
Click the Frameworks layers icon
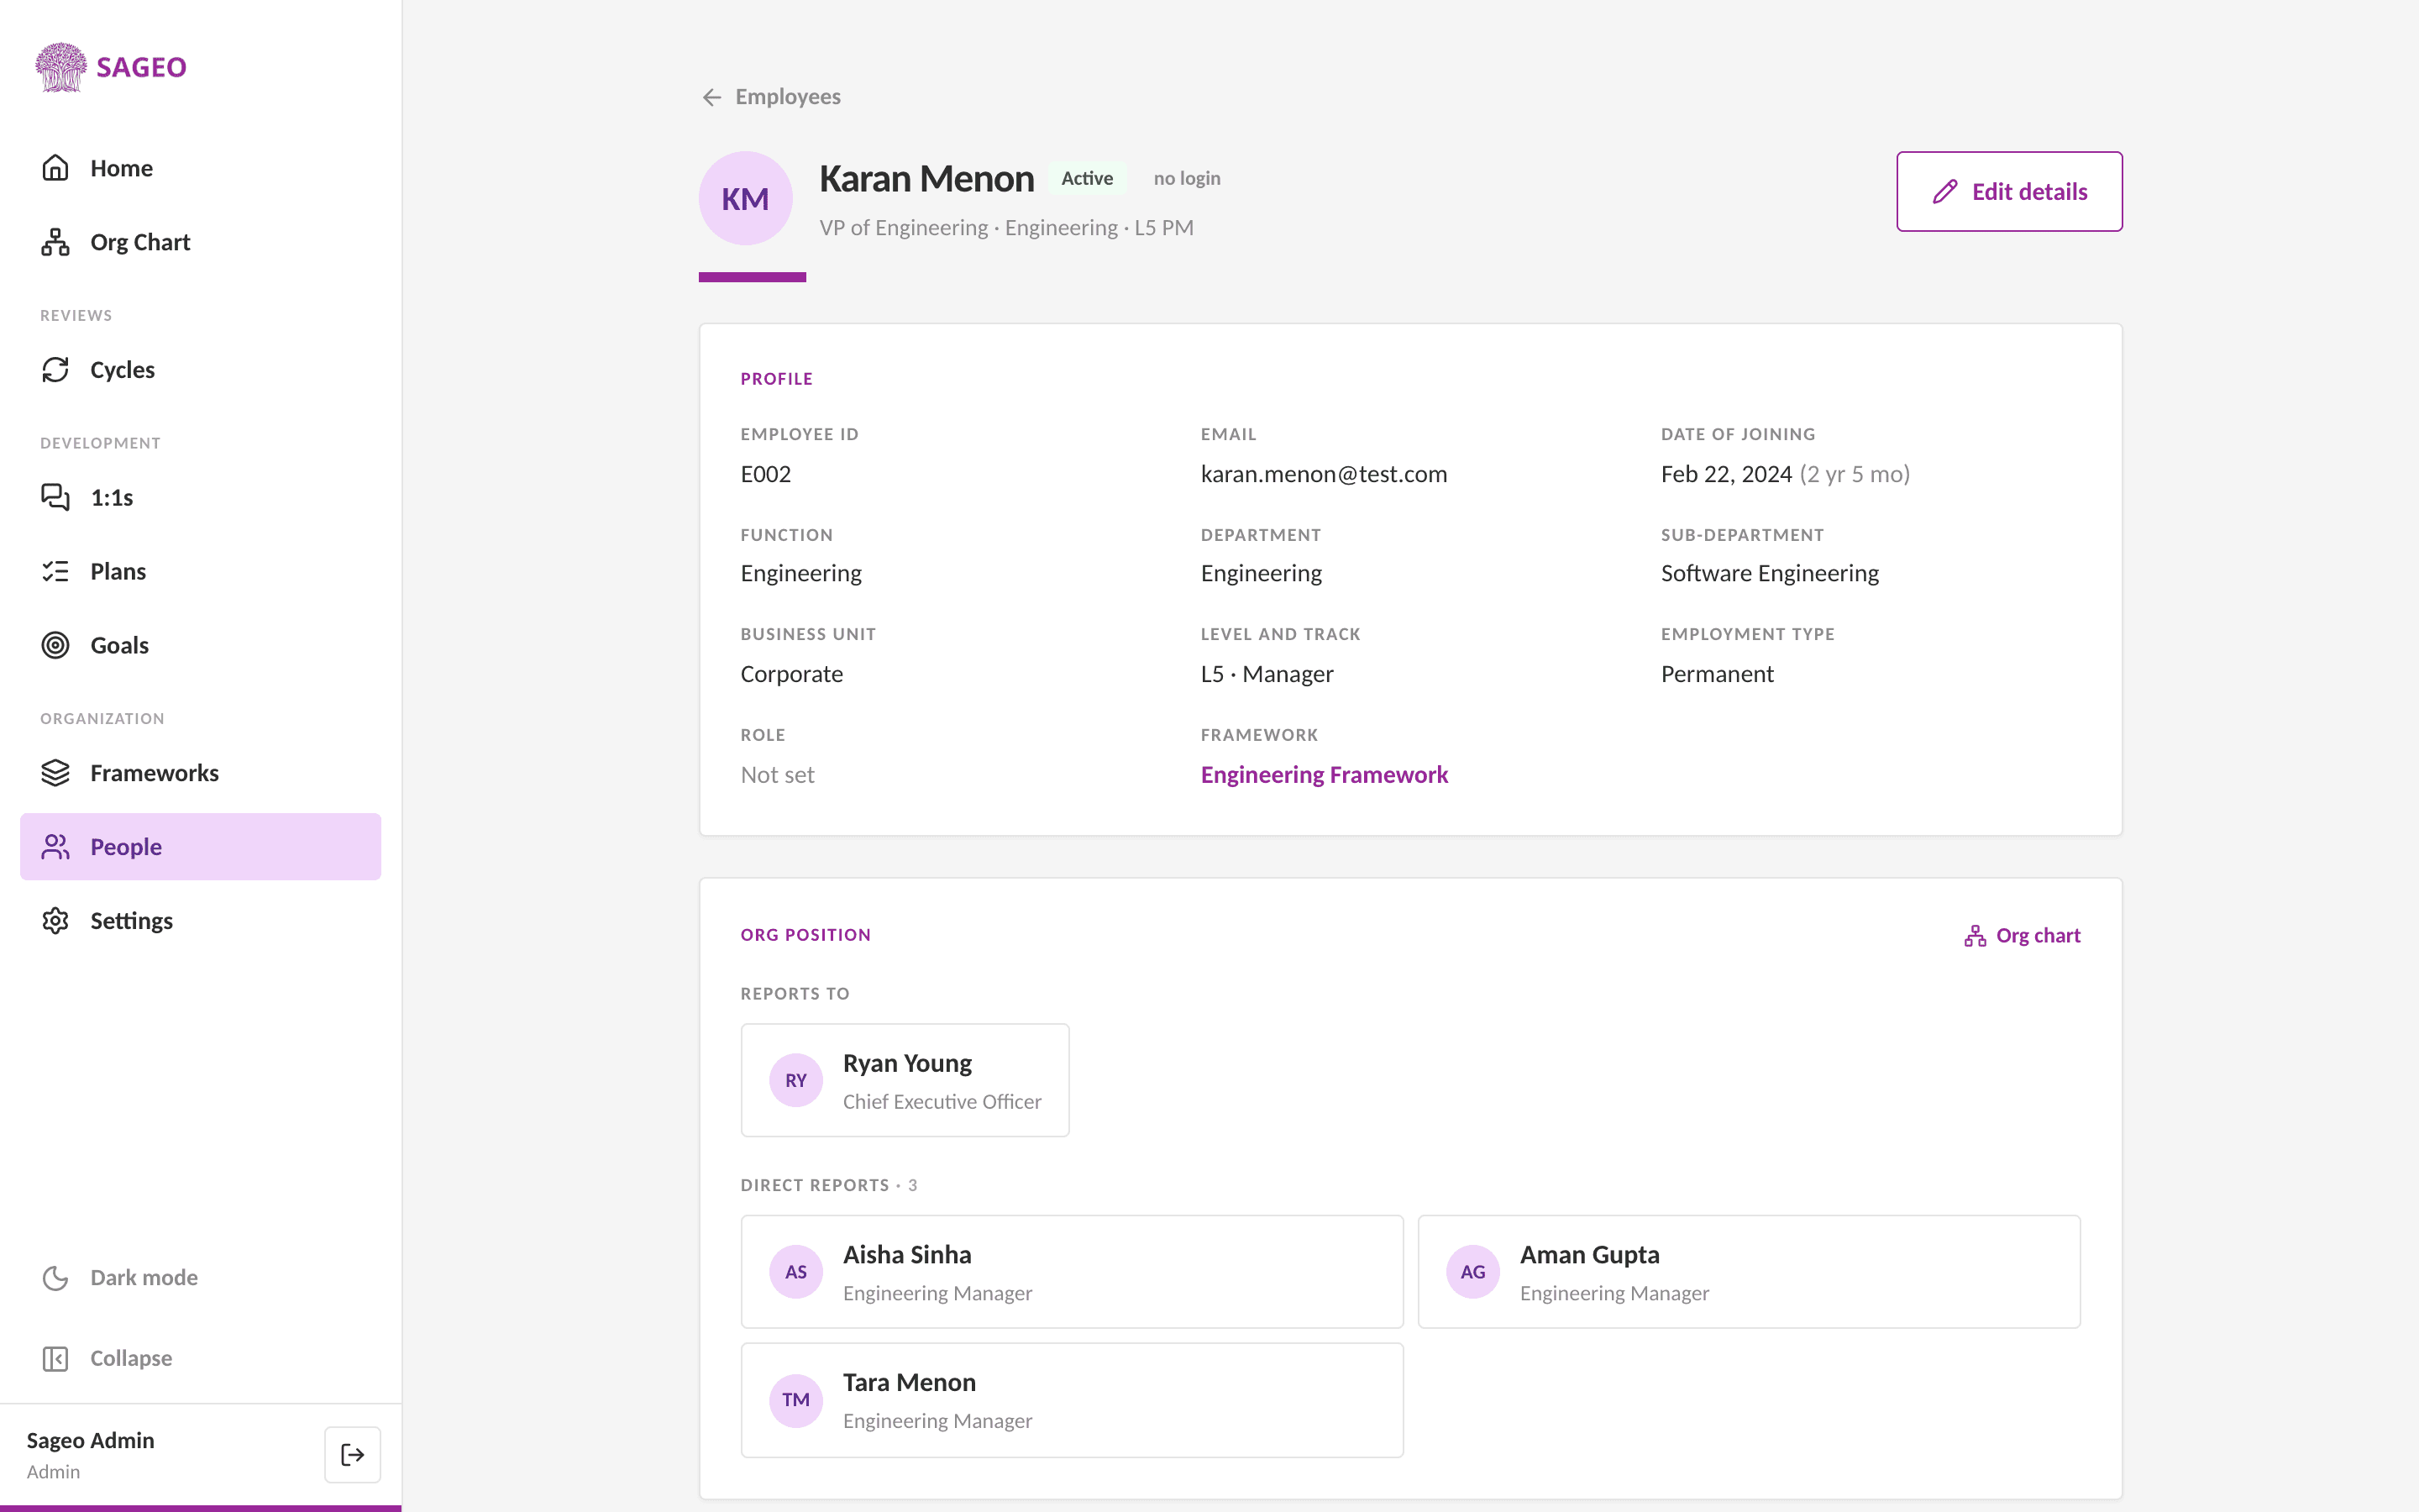(x=55, y=773)
